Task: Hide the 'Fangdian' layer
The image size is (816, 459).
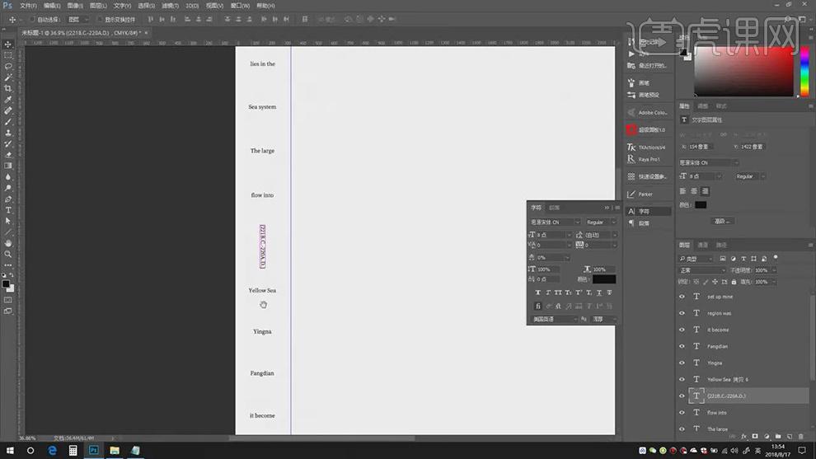Action: 682,346
